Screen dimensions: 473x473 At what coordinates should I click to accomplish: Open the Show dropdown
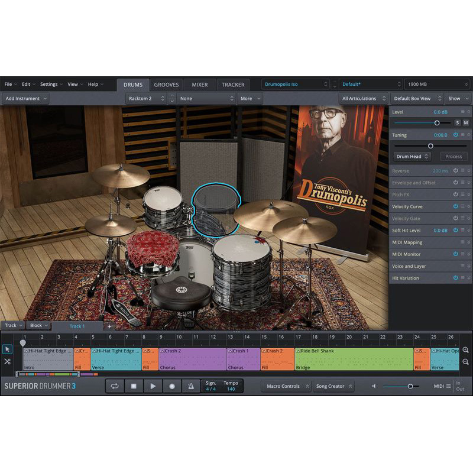click(458, 98)
